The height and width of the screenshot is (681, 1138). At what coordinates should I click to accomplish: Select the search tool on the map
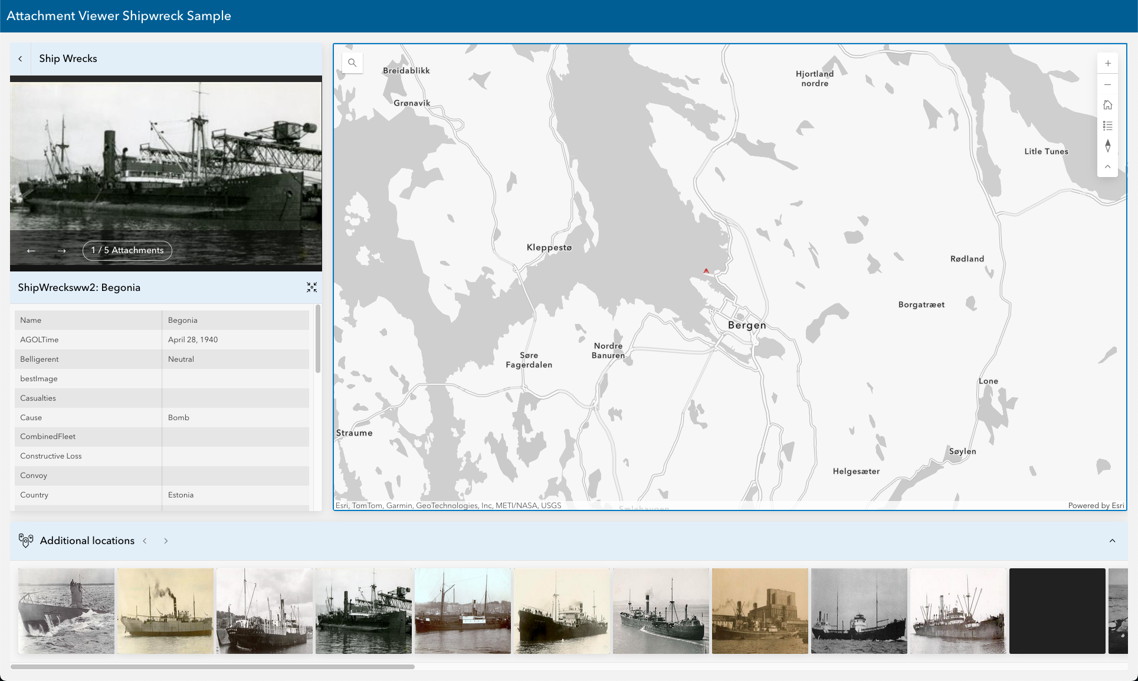pos(352,63)
